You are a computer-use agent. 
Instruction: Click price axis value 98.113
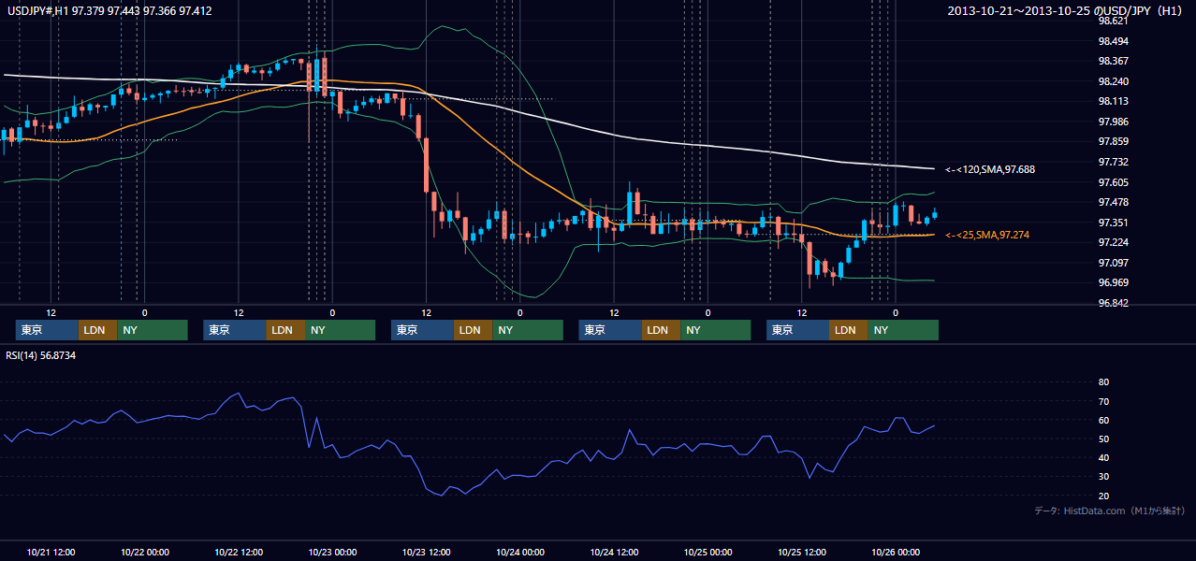pos(1113,102)
